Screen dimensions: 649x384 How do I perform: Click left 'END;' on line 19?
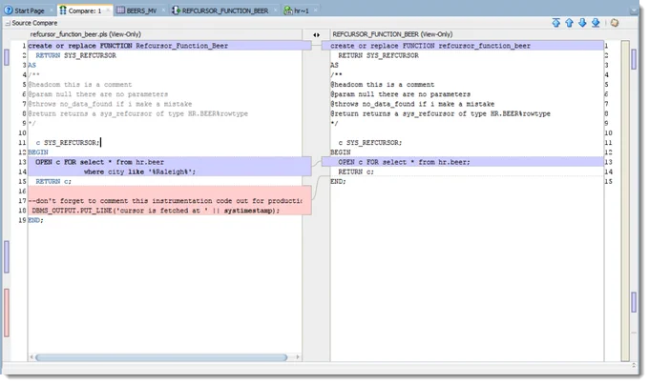point(35,220)
